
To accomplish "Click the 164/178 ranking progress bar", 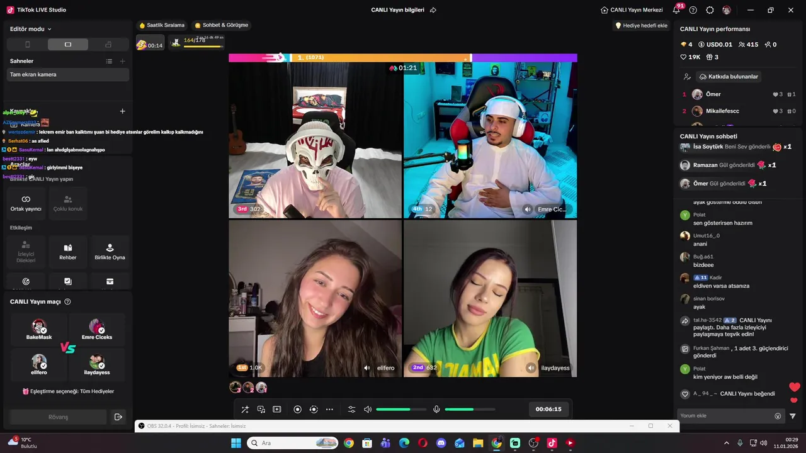I will tap(198, 42).
